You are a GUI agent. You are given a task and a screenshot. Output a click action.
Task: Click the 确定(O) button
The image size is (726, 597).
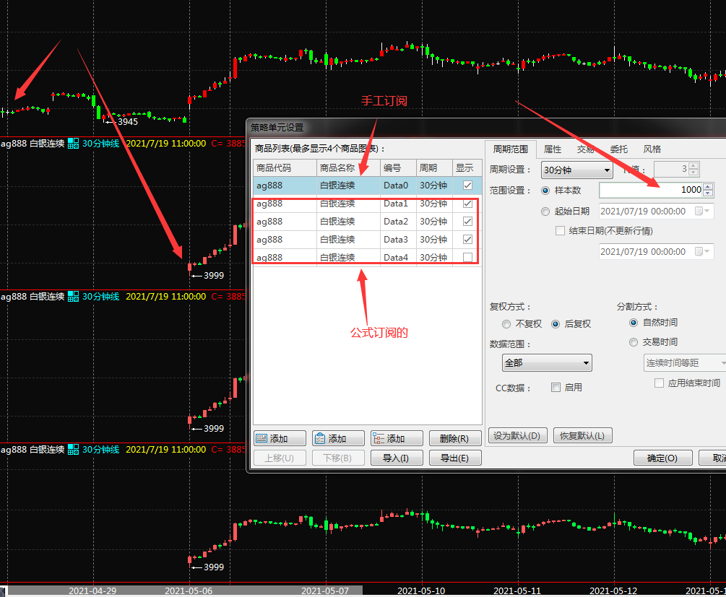point(662,458)
